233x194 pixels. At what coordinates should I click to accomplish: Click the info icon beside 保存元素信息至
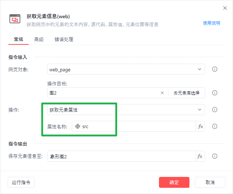(x=214, y=156)
